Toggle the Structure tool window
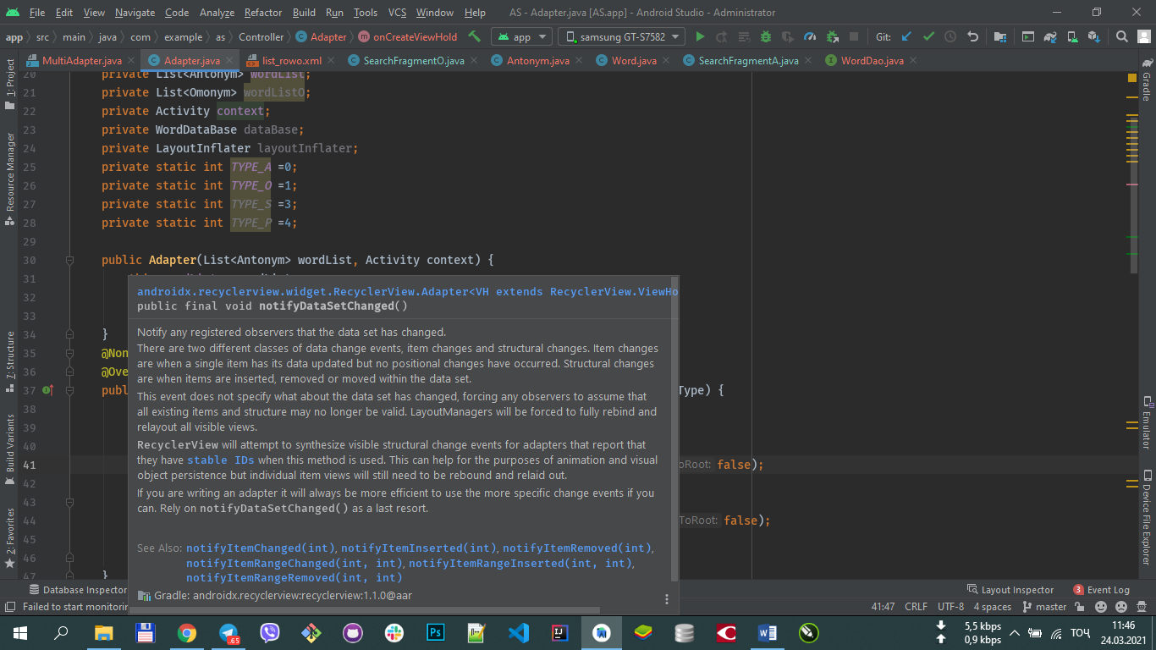1156x650 pixels. coord(10,361)
